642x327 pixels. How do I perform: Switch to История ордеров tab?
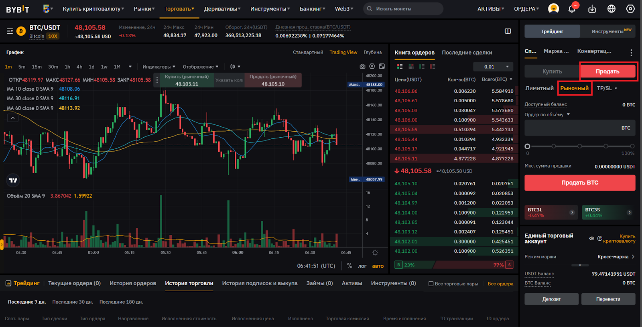pos(133,283)
